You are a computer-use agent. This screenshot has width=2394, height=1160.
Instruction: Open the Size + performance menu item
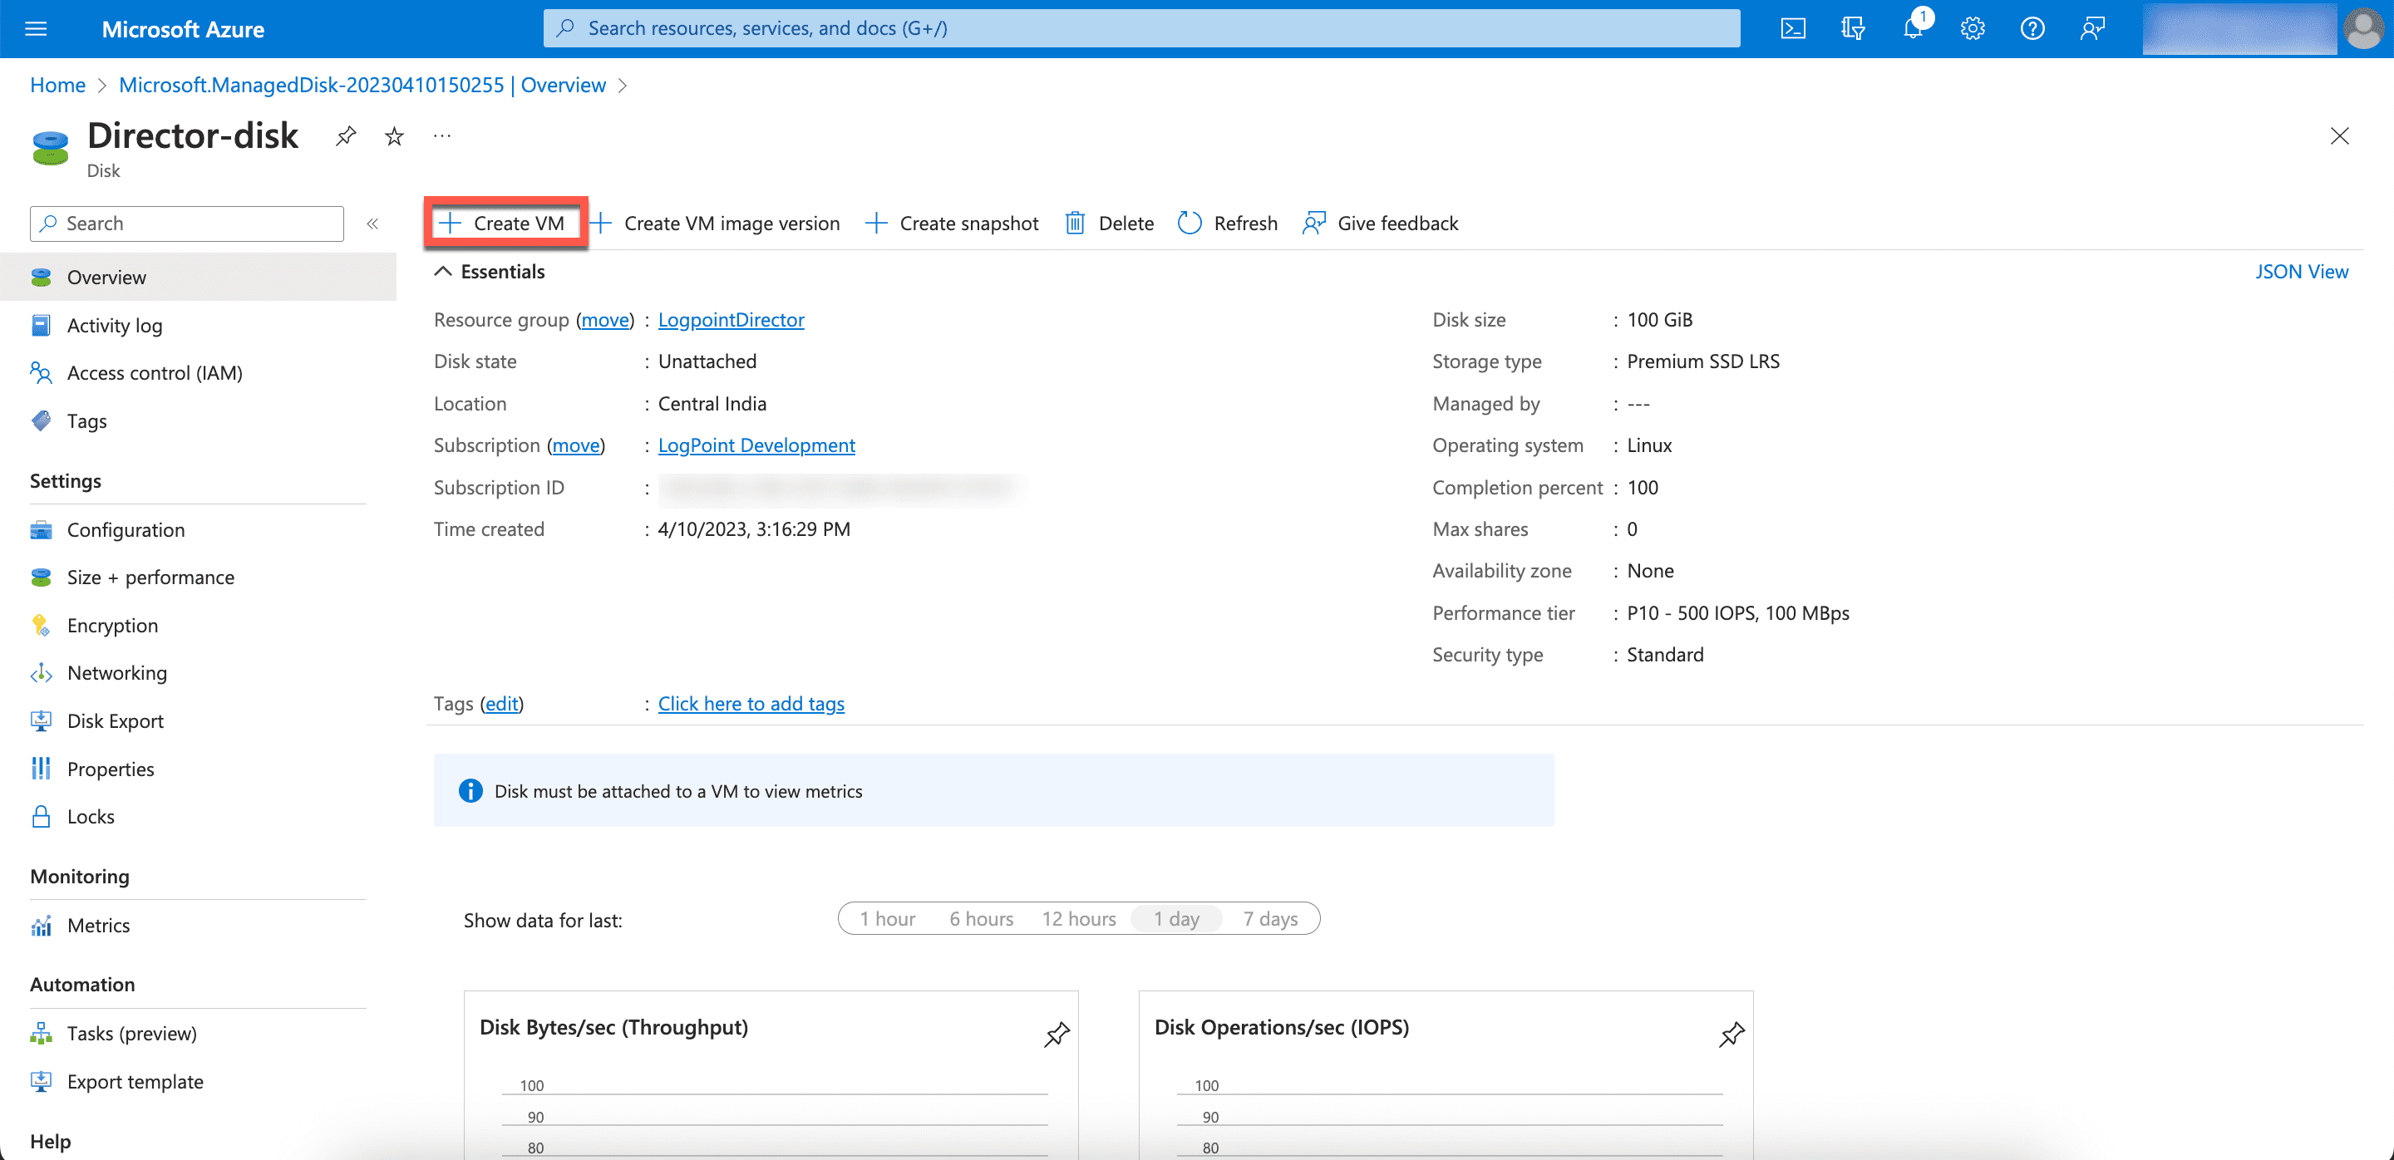click(x=150, y=577)
